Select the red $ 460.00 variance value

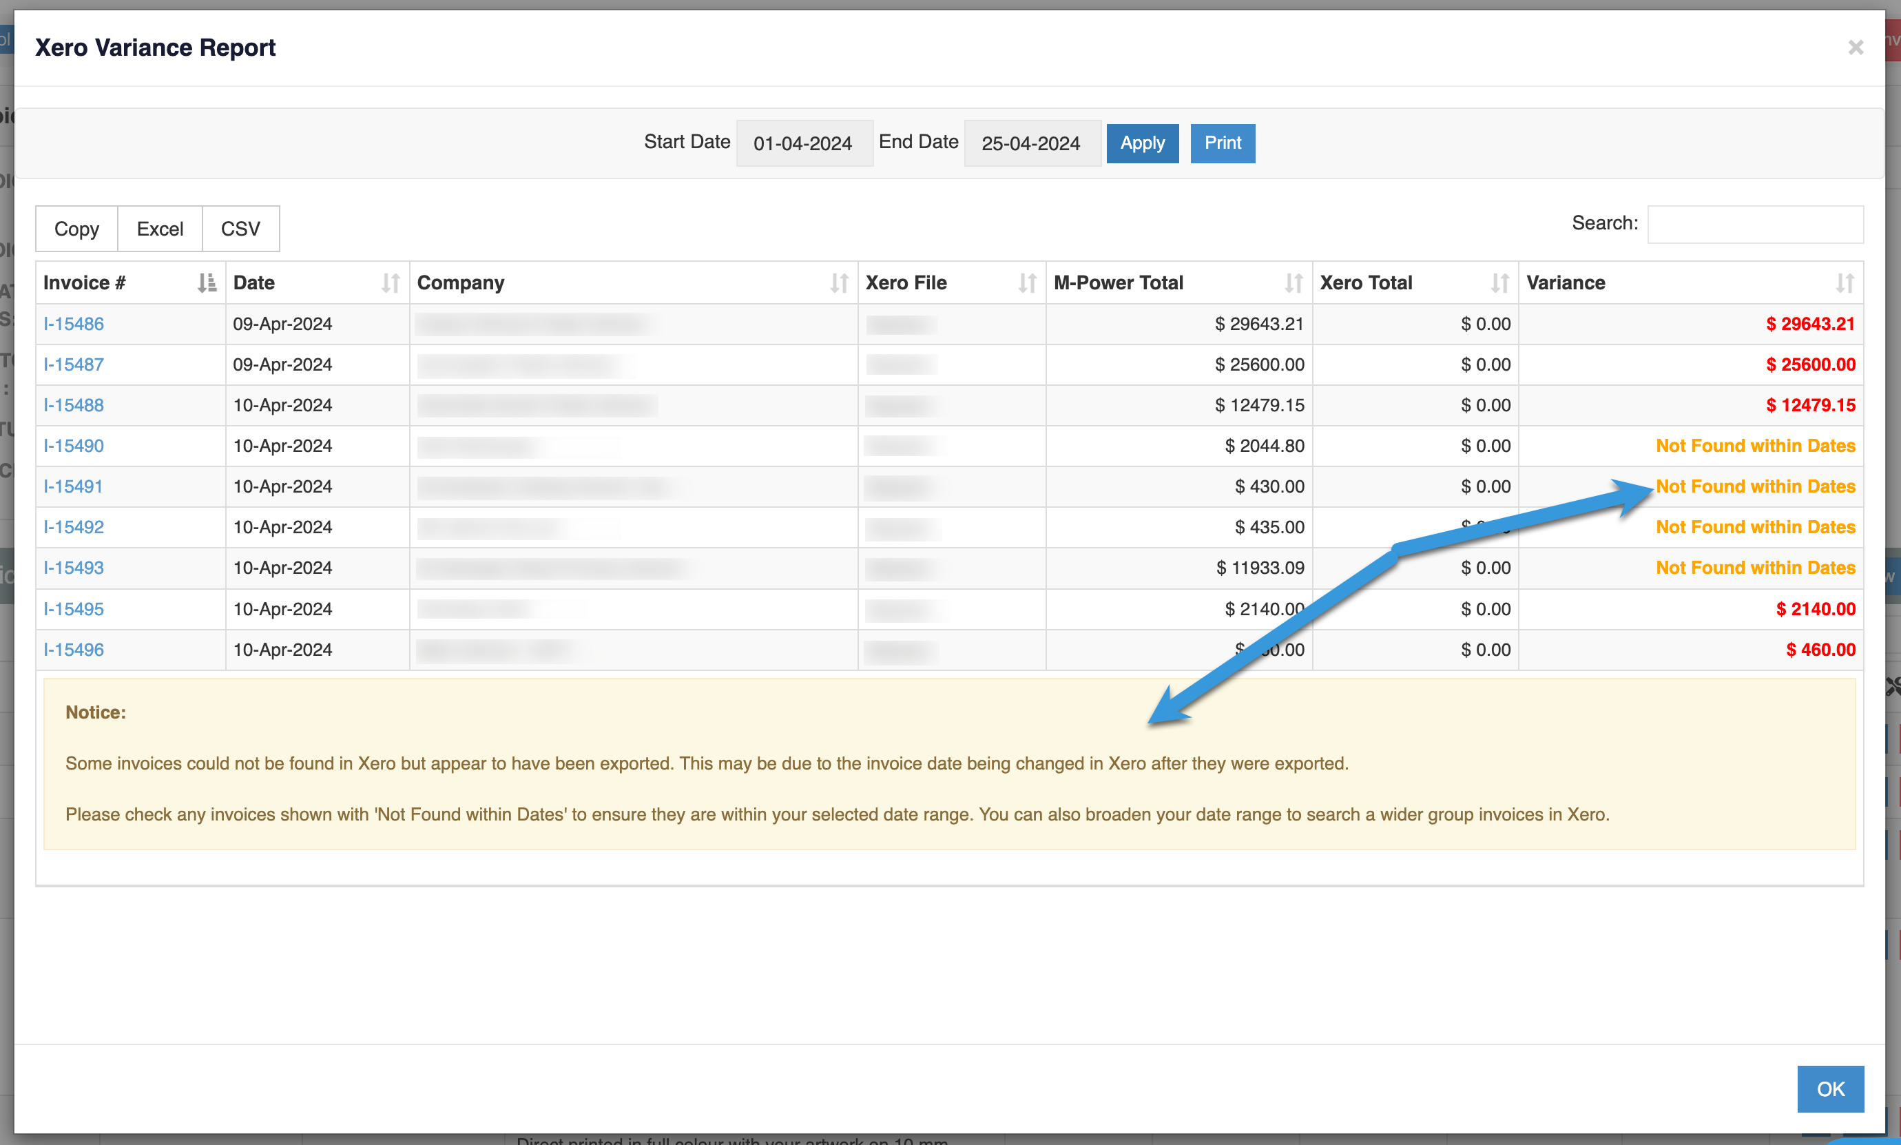[1821, 650]
